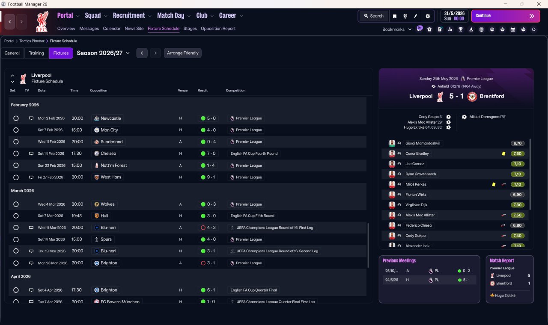Open the Tactics Planner breadcrumb link

click(x=32, y=41)
